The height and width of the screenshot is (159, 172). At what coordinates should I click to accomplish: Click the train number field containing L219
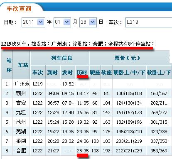point(149,22)
